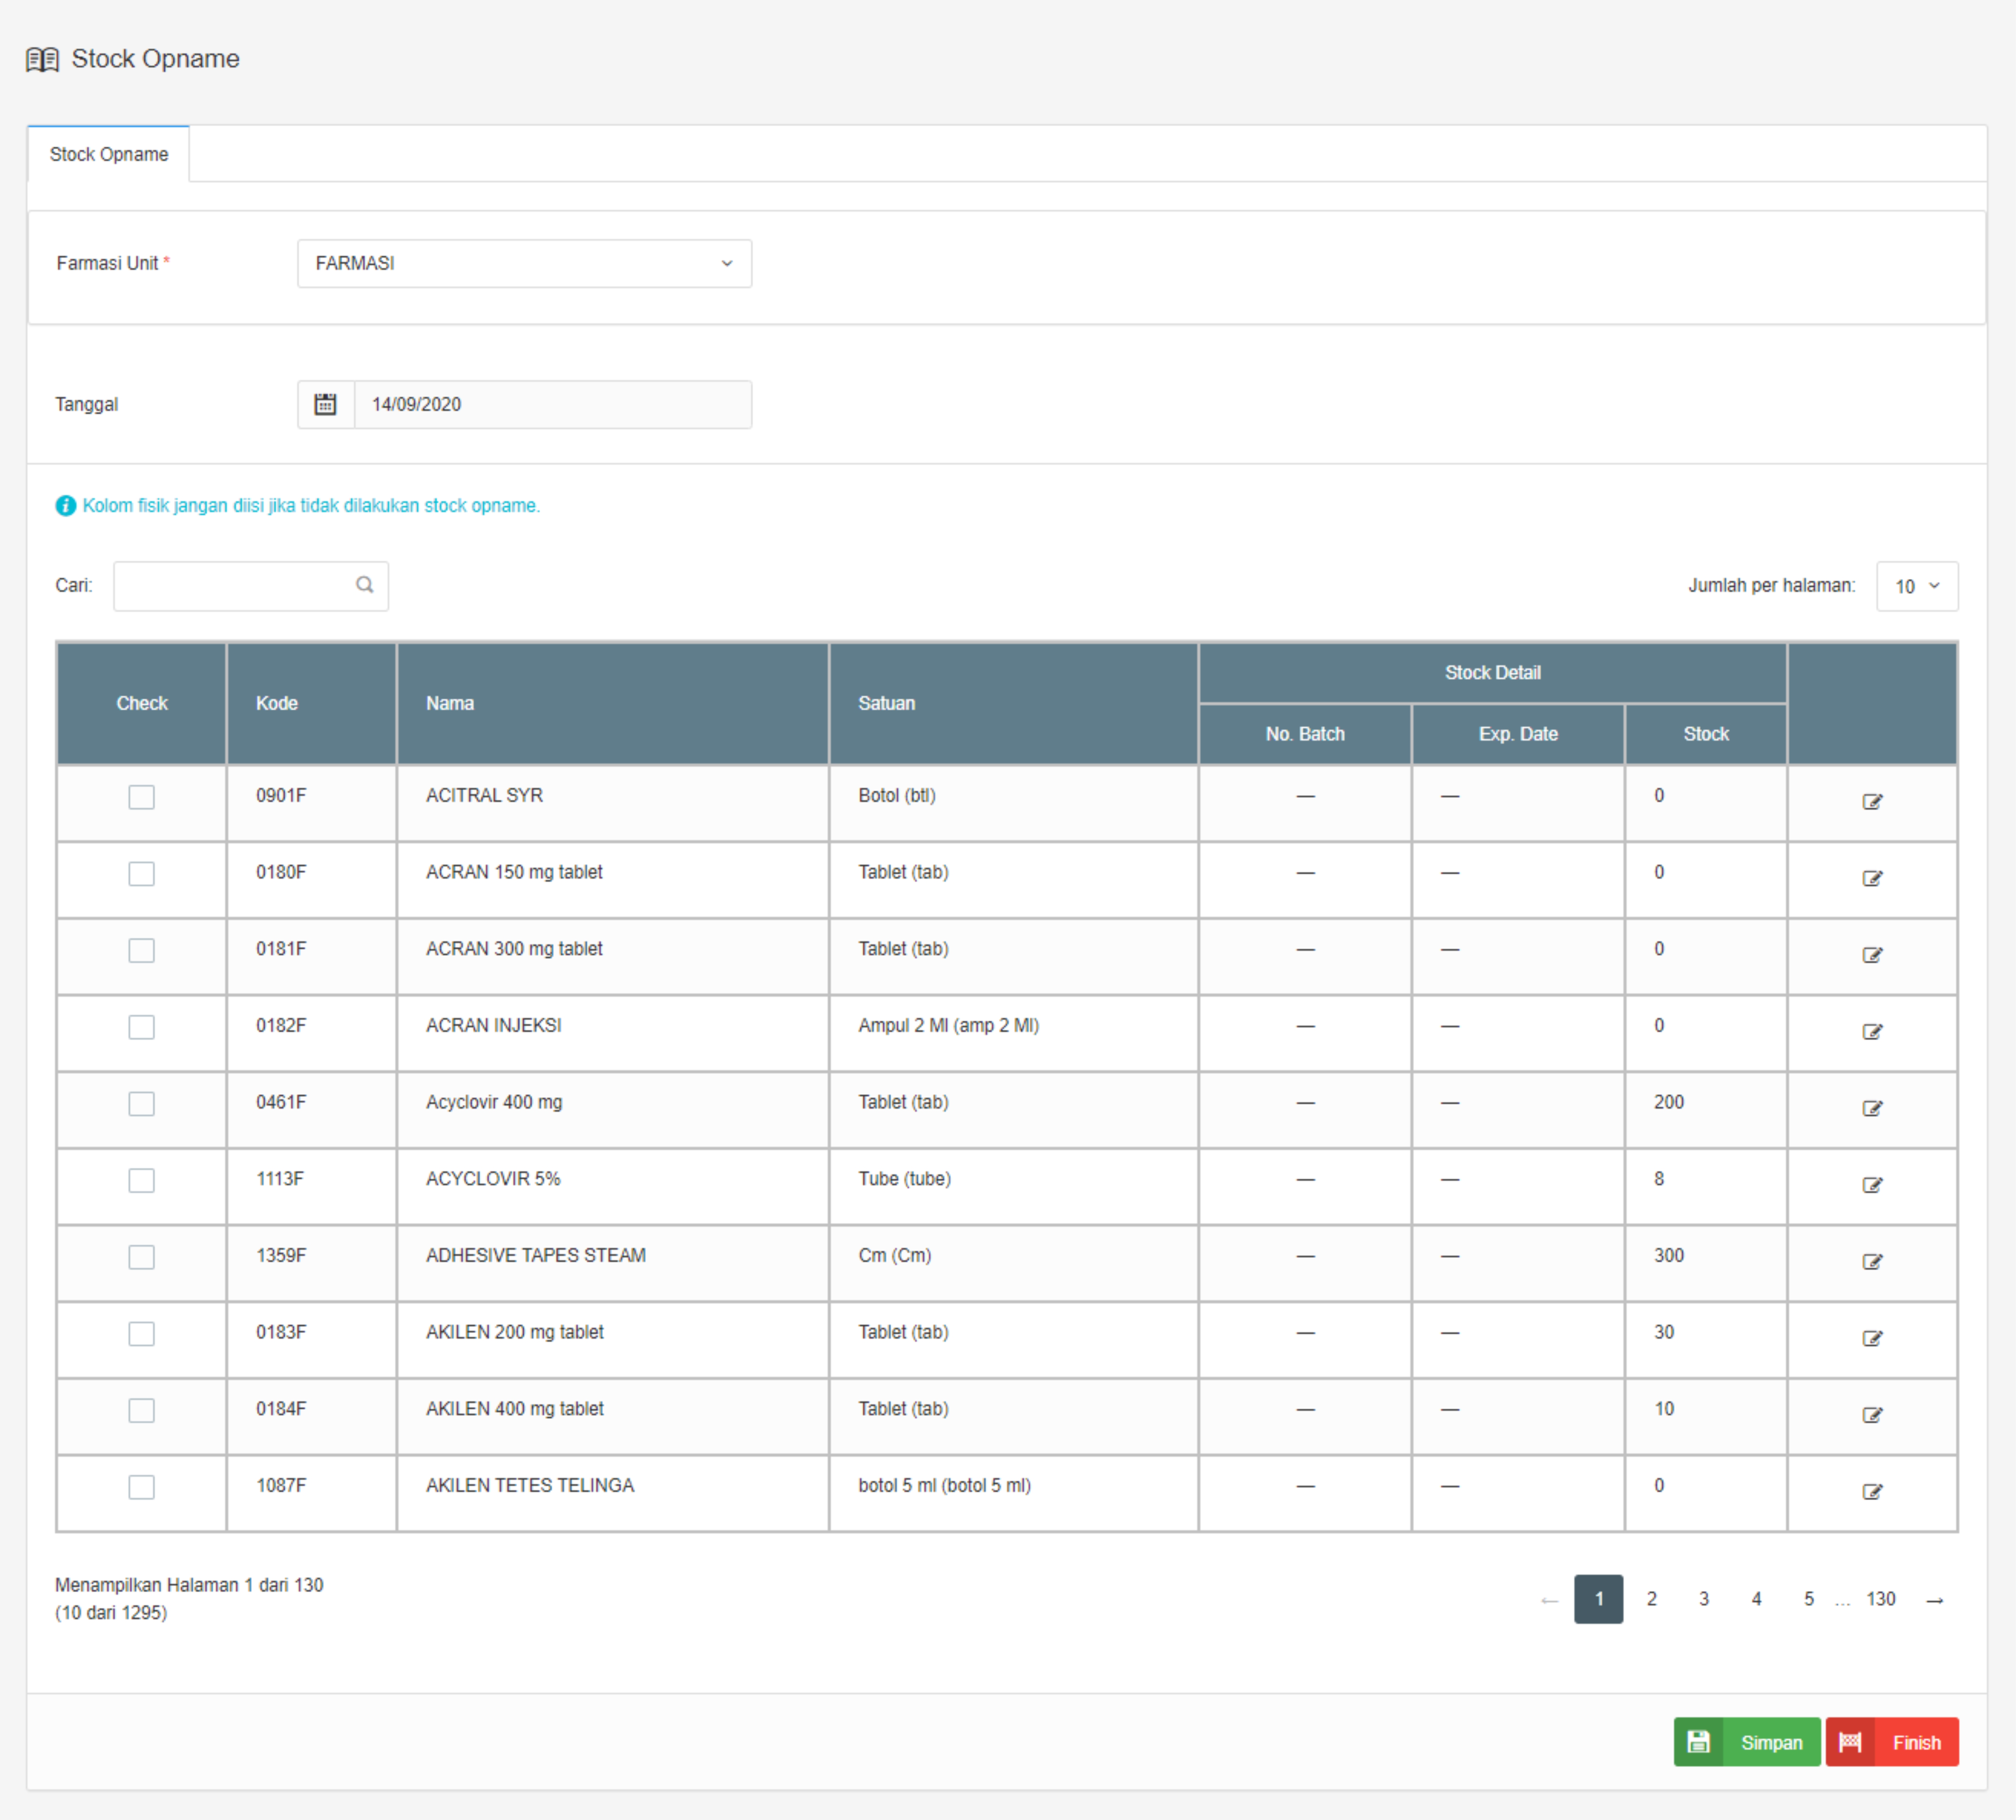
Task: Open the Farmasi Unit dropdown
Action: [524, 263]
